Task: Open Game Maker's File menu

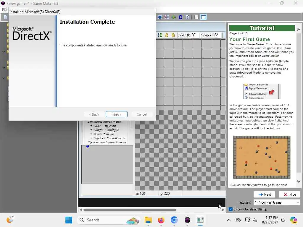Action: click(x=5, y=10)
